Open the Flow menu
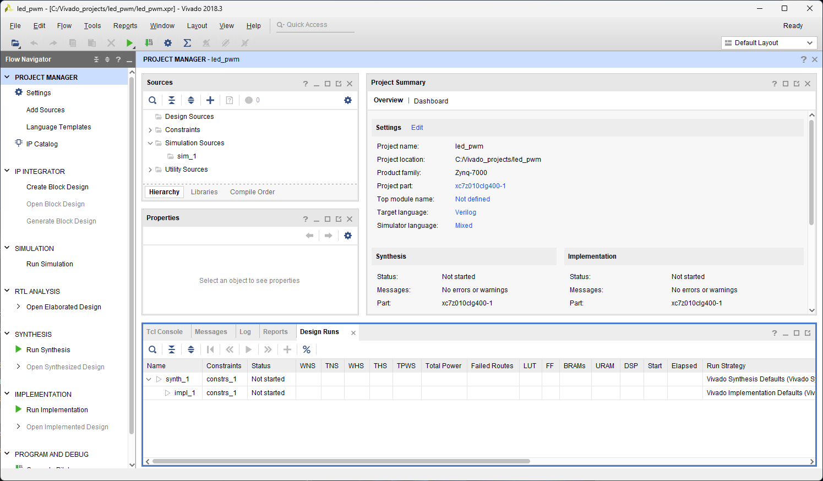 (x=64, y=26)
